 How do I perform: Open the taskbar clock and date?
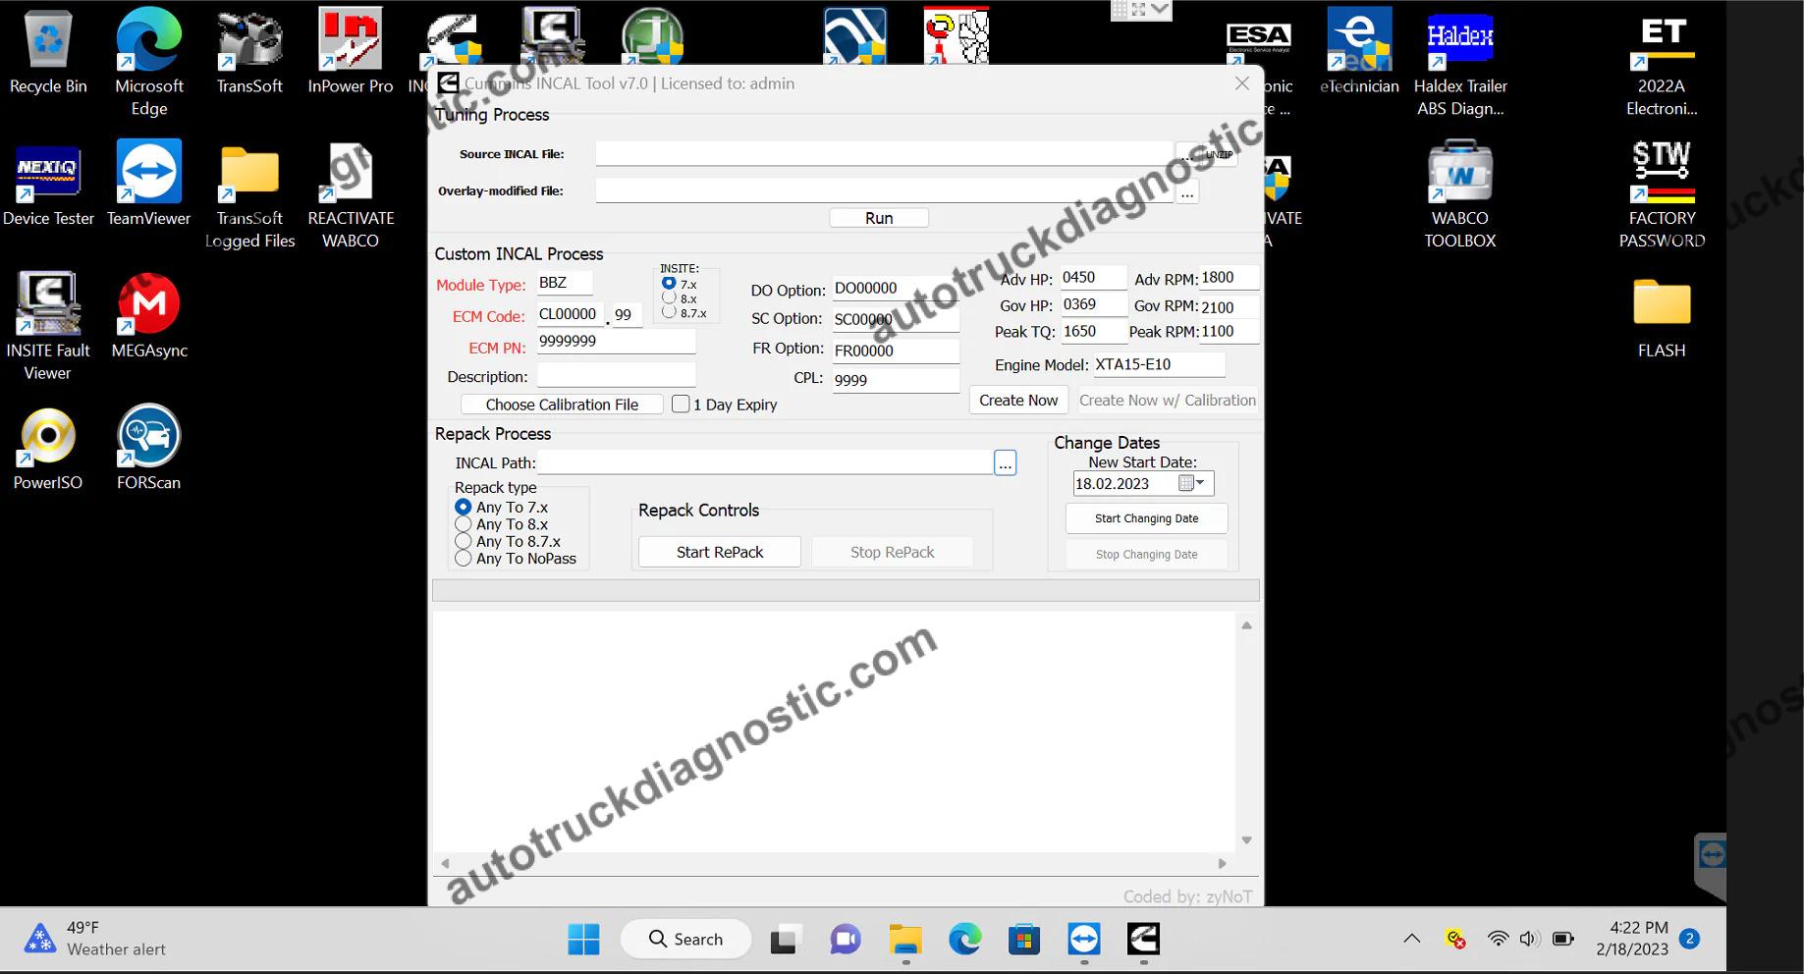[1632, 939]
